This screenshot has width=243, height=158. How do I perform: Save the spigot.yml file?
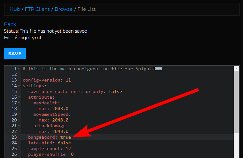pos(15,53)
